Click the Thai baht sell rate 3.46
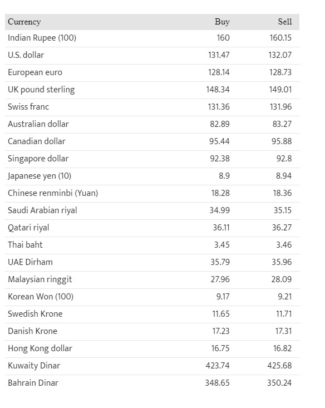Screen dimensions: 325x408 tap(284, 245)
